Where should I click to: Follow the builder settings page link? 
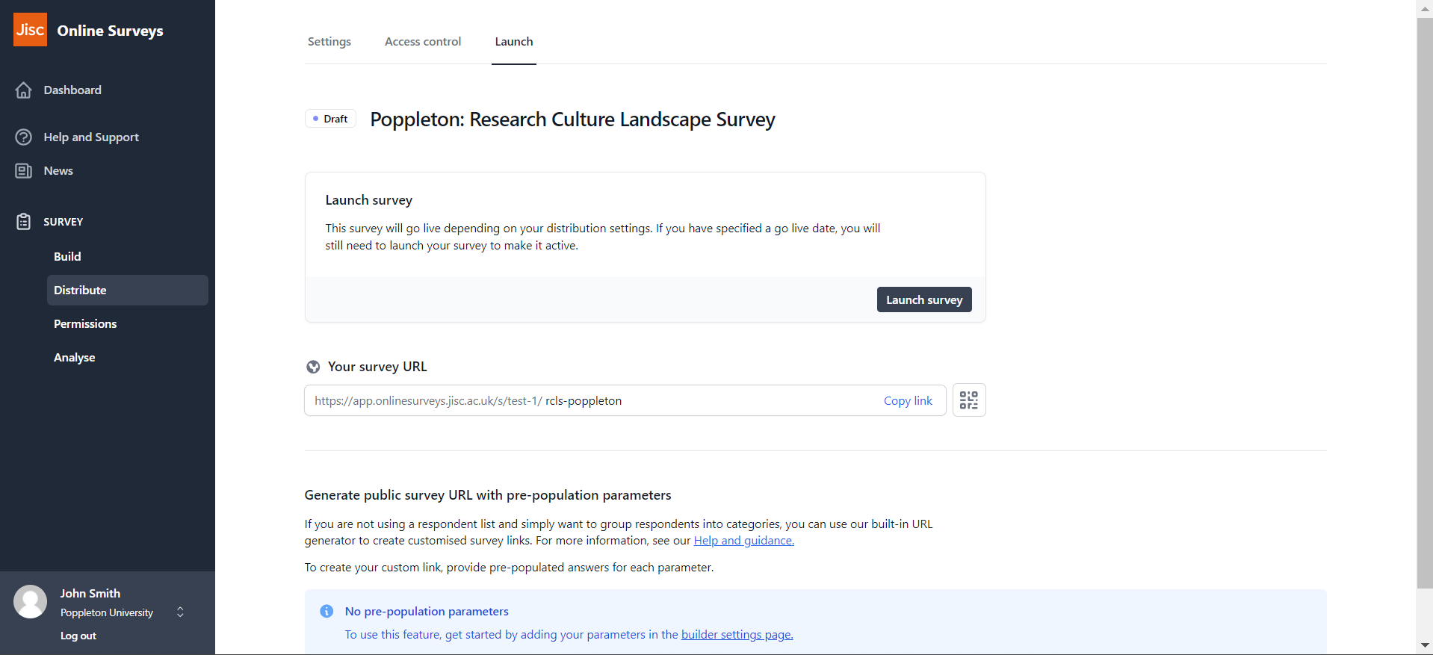pyautogui.click(x=737, y=635)
